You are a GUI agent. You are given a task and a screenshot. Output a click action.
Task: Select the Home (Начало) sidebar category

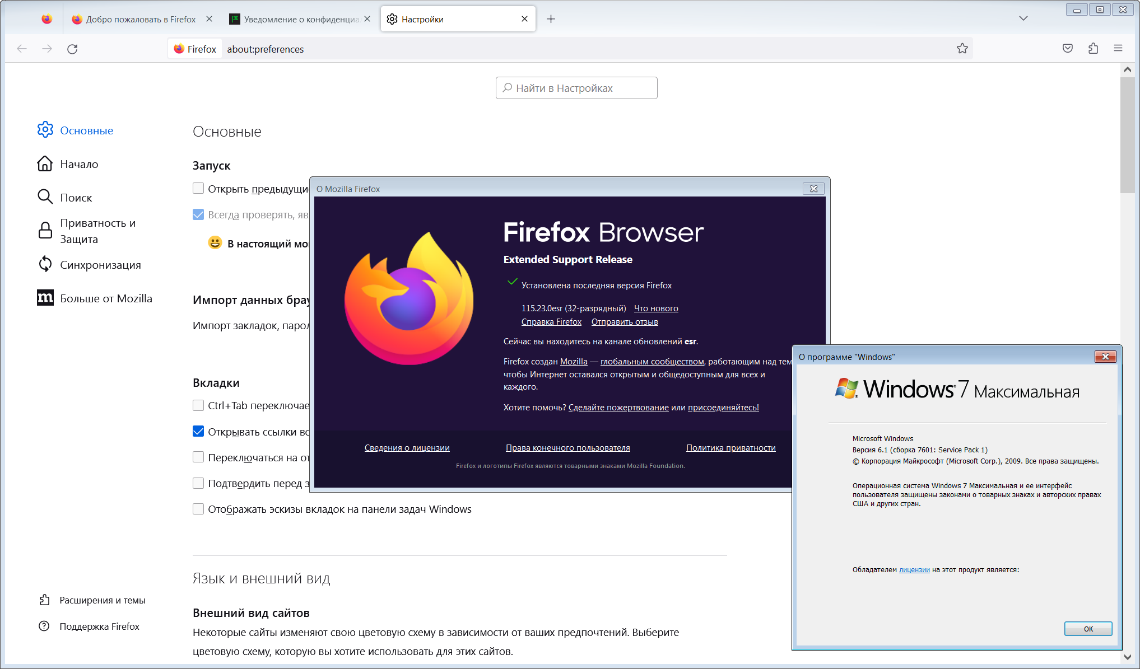79,164
